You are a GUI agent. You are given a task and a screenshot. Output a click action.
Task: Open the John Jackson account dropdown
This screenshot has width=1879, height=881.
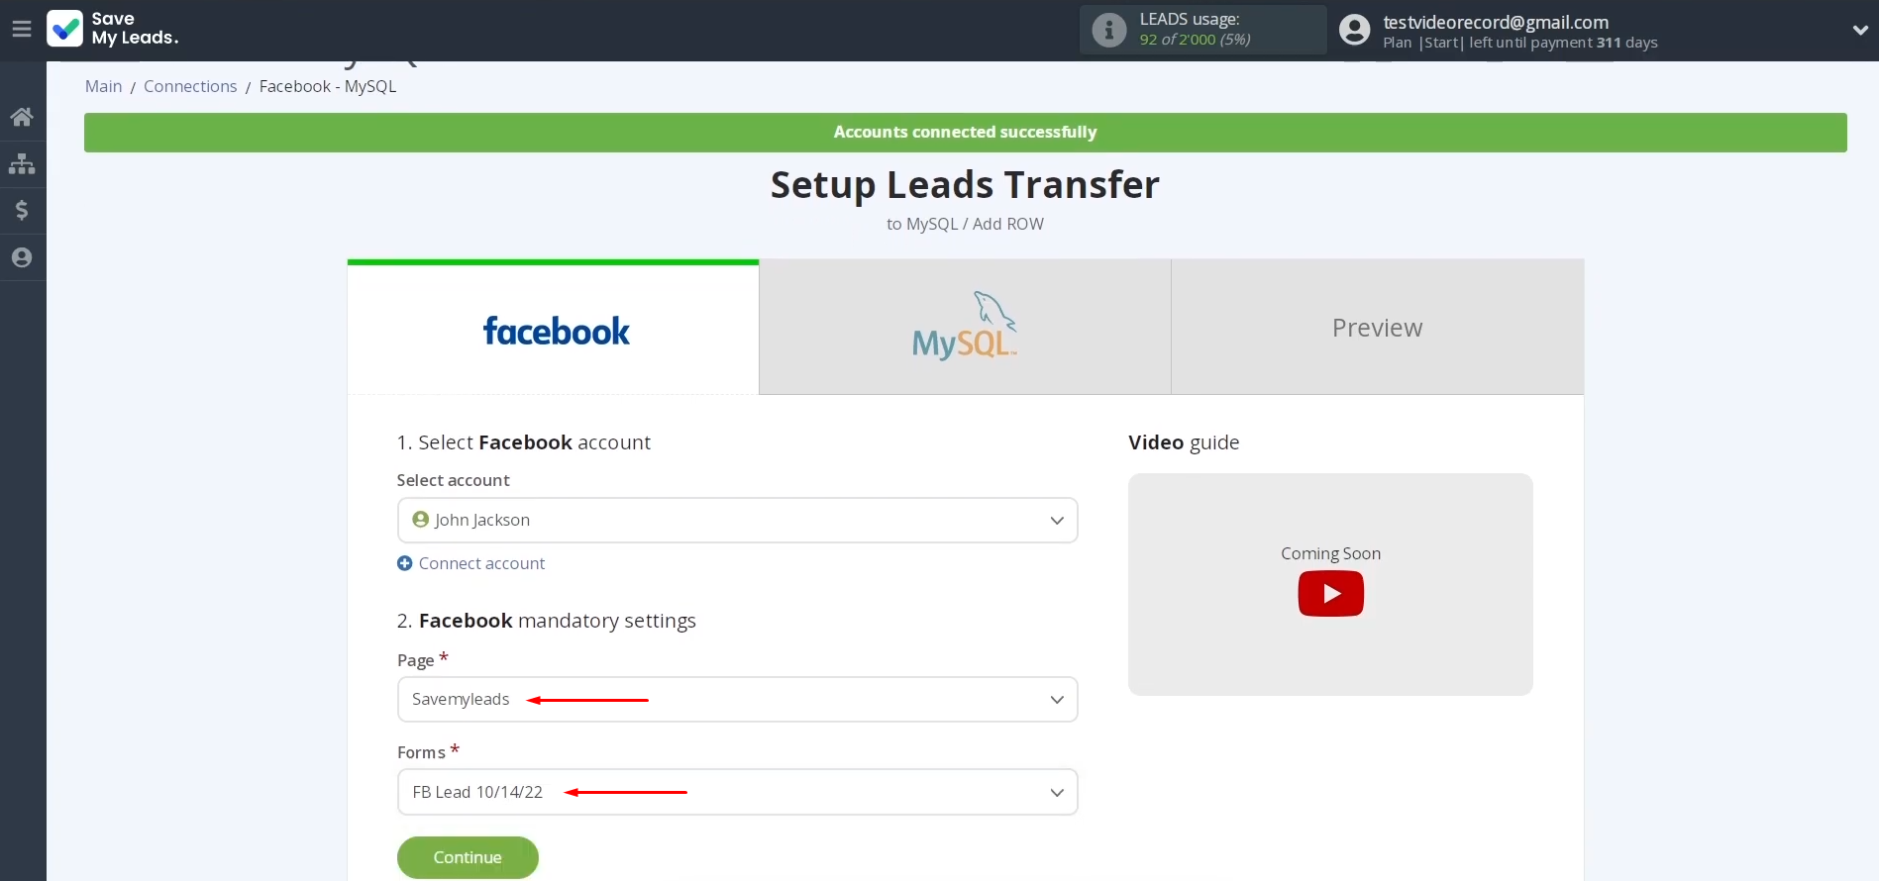click(x=737, y=521)
